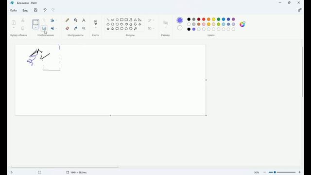Pick the yellow color swatch
This screenshot has height=175, width=311.
click(214, 19)
